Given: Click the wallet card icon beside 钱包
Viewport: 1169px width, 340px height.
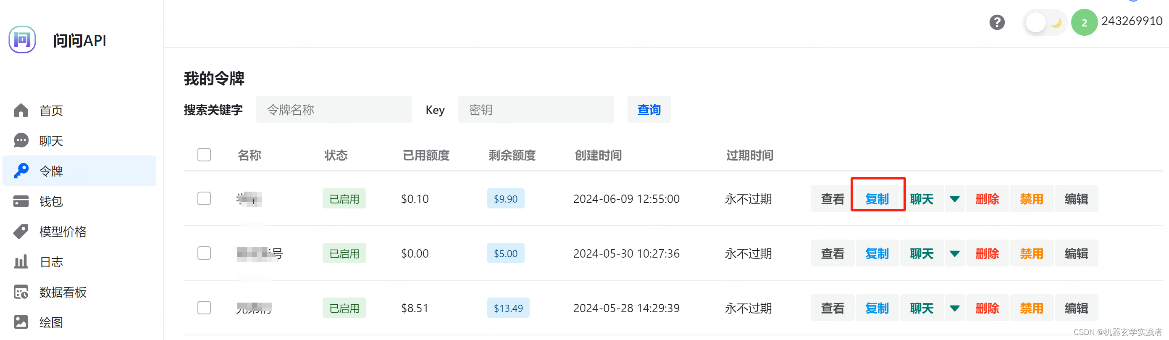Looking at the screenshot, I should coord(21,201).
